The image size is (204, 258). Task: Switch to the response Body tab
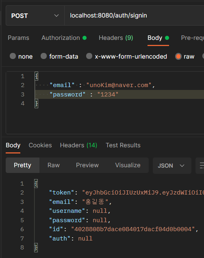click(13, 145)
